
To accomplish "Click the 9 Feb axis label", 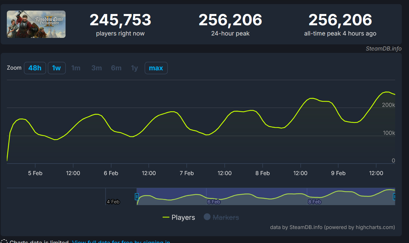I will point(338,173).
